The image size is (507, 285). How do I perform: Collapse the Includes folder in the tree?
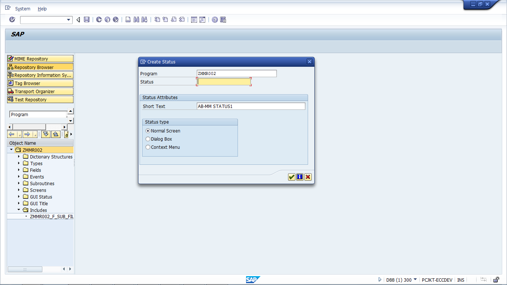click(19, 210)
